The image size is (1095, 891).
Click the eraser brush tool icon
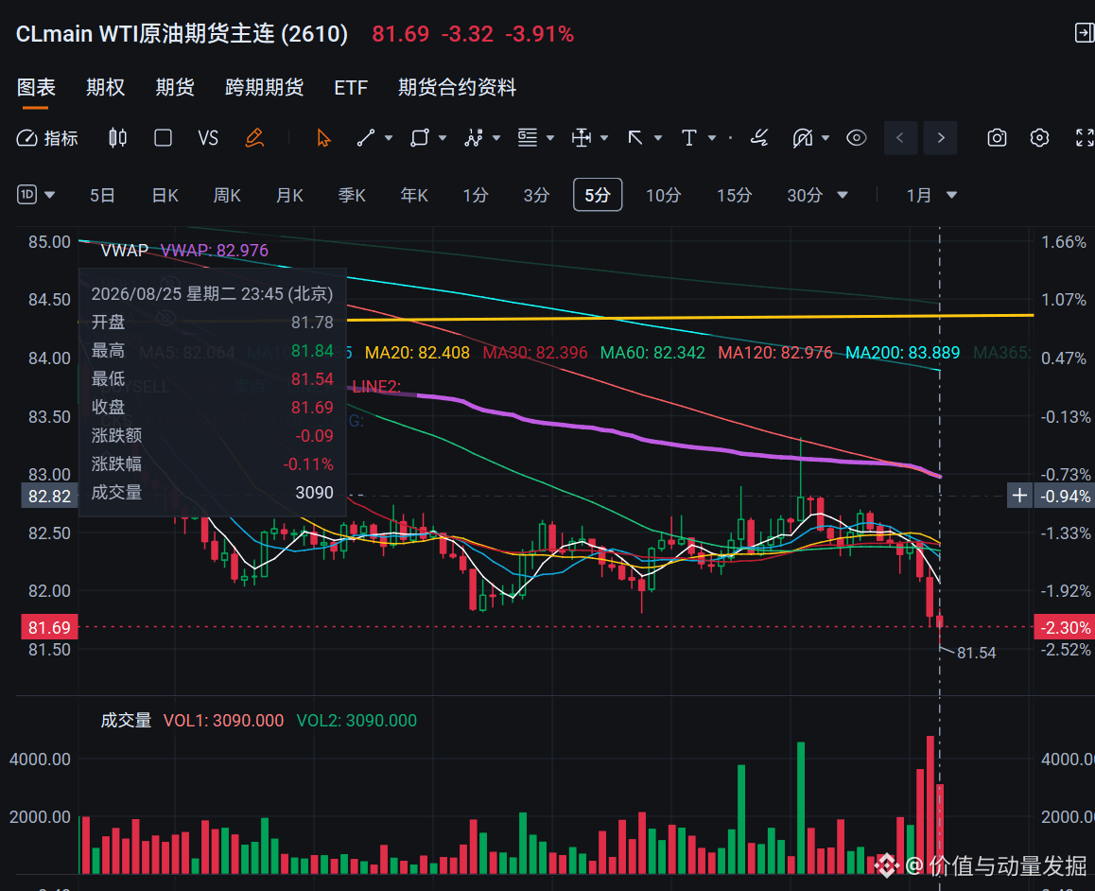759,137
